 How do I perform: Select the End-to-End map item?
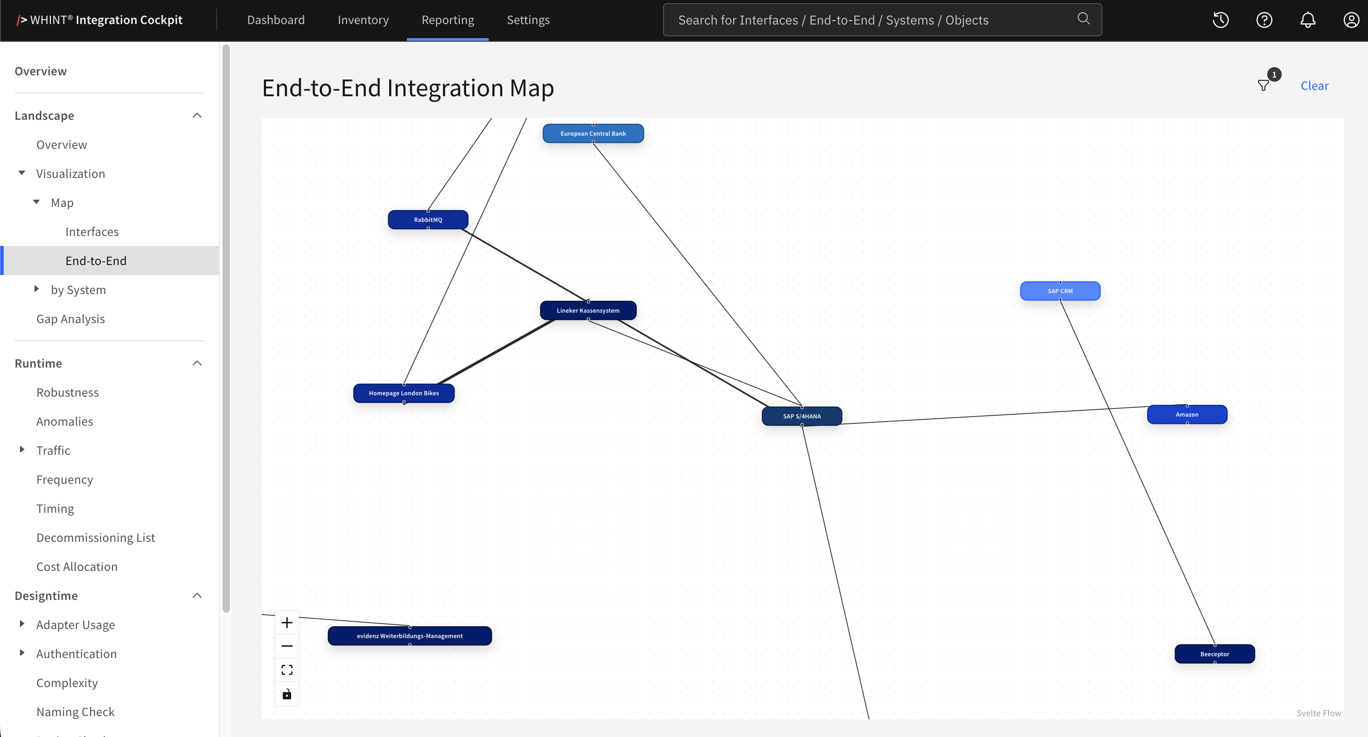click(110, 260)
